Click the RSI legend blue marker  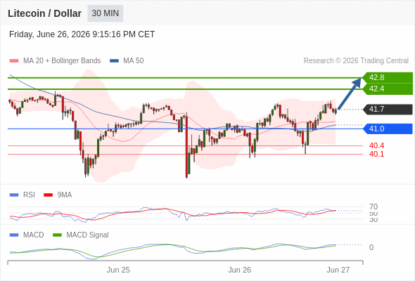[x=14, y=195]
